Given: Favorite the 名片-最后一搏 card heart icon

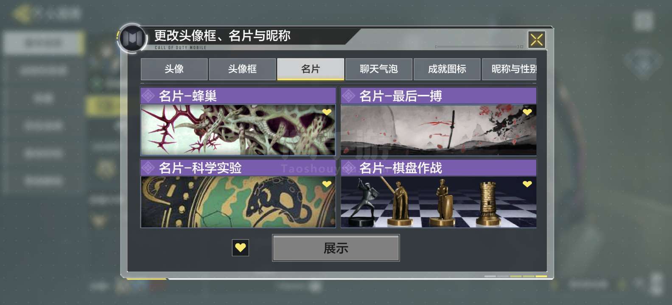Looking at the screenshot, I should (527, 112).
